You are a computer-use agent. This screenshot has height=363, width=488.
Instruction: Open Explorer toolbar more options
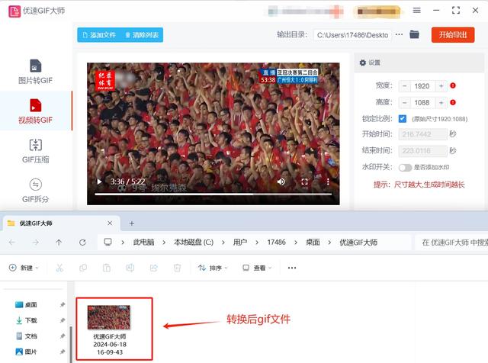click(292, 268)
